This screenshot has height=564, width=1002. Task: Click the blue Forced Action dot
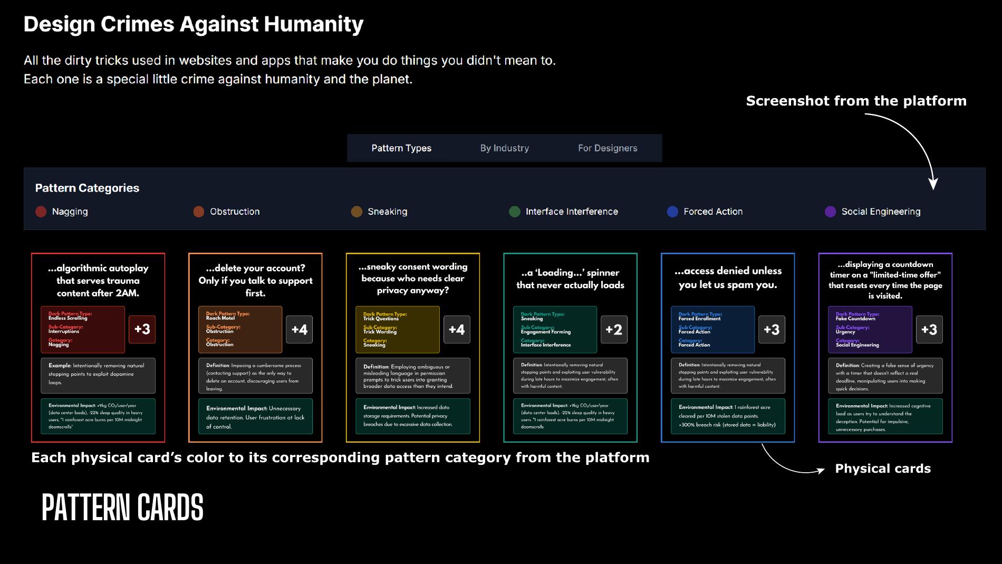point(672,212)
